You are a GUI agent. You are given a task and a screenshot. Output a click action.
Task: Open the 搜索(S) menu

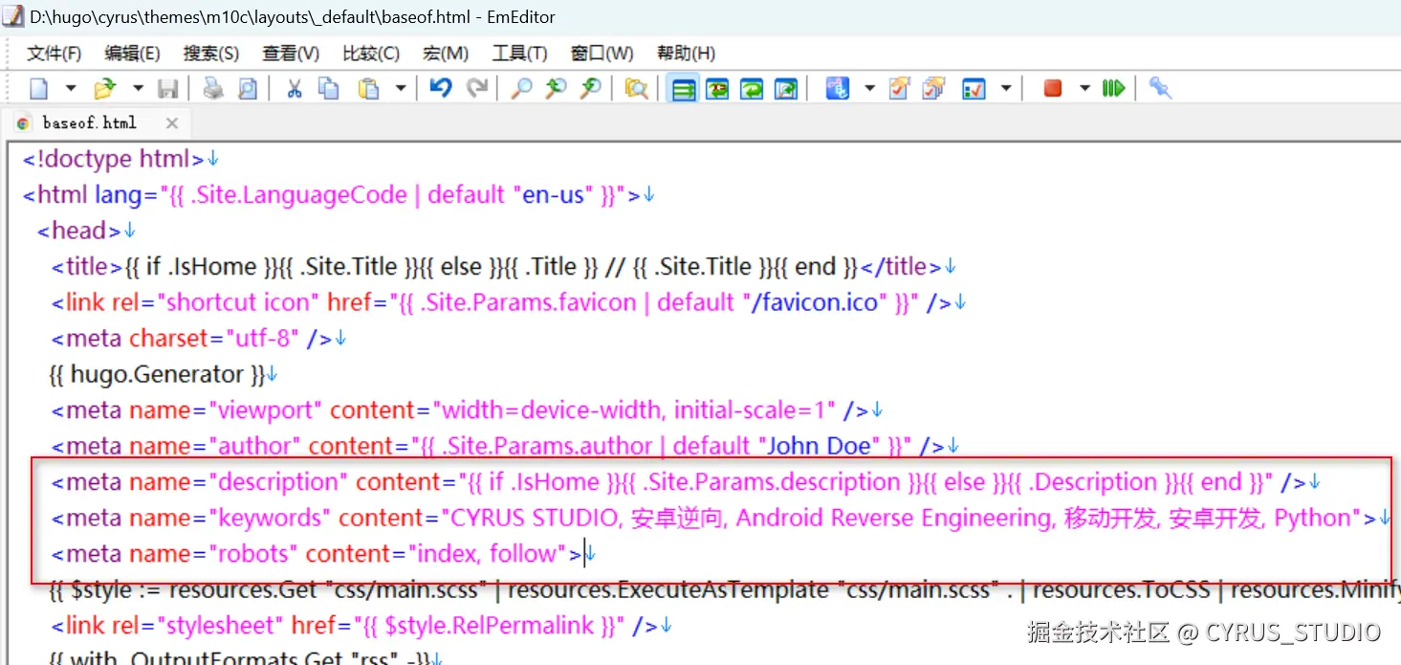coord(211,54)
